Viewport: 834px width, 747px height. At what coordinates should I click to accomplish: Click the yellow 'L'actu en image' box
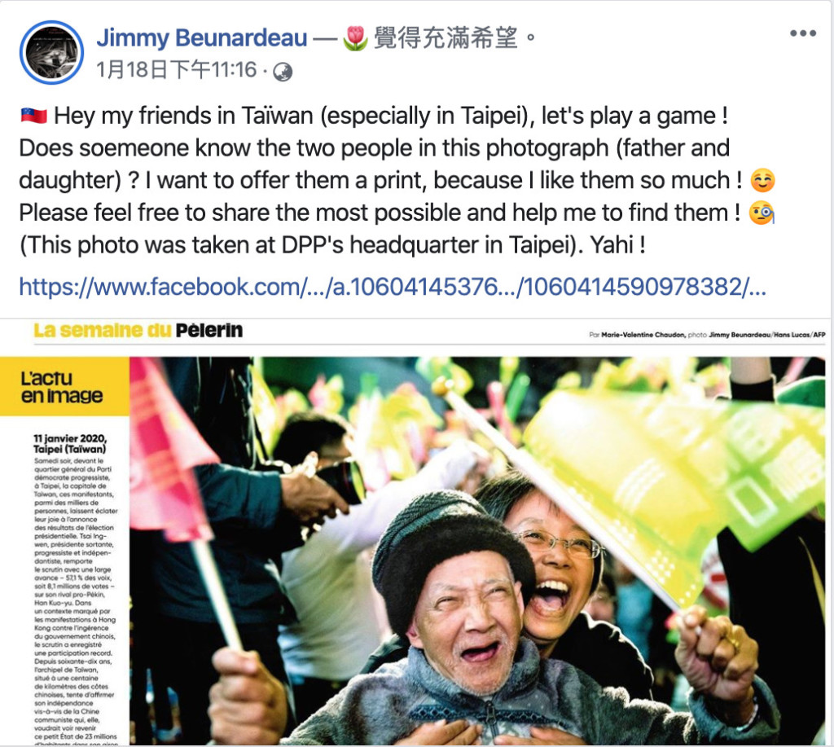pos(64,386)
